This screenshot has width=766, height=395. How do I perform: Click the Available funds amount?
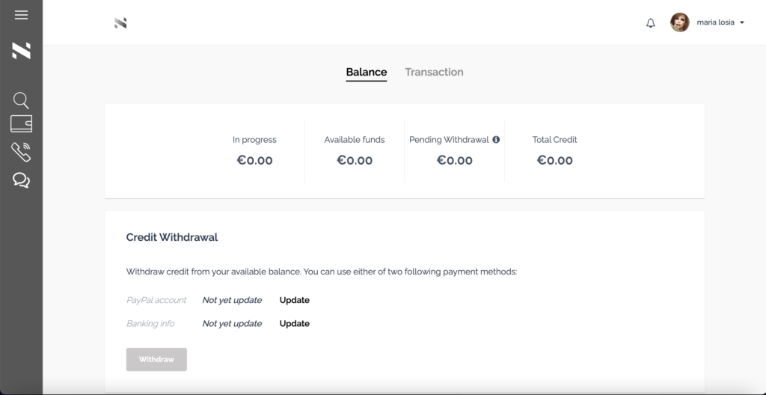click(355, 160)
